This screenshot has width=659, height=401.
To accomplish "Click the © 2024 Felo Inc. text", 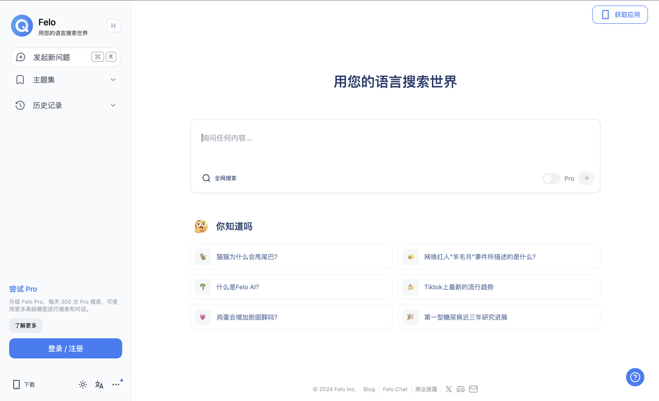I will click(x=335, y=389).
